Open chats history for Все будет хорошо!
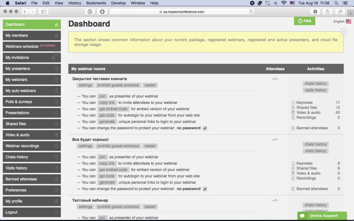This screenshot has width=354, height=221. tap(315, 144)
